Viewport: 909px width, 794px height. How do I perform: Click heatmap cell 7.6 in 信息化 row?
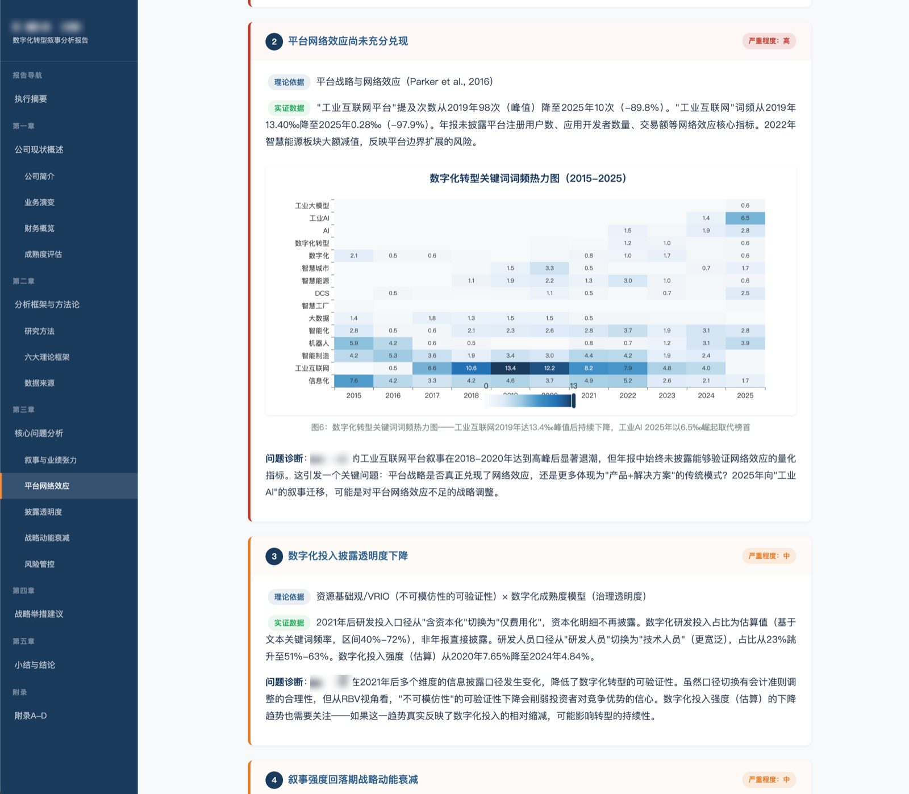(x=354, y=381)
